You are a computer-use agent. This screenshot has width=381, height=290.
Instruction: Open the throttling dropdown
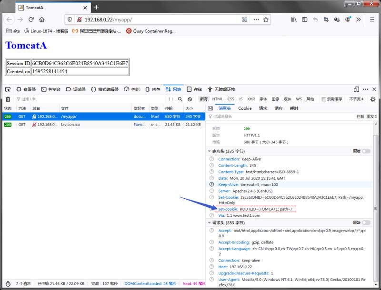[x=356, y=99]
